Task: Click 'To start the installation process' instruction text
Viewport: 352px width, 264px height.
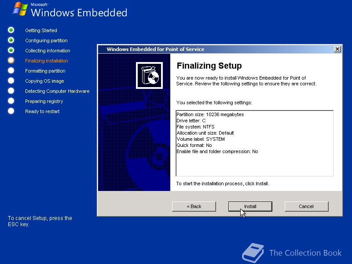Action: (223, 183)
